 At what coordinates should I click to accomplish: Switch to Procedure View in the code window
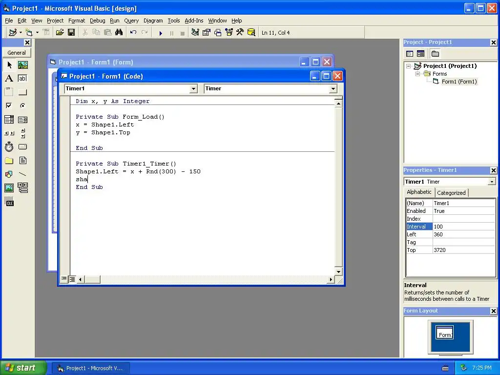64,279
